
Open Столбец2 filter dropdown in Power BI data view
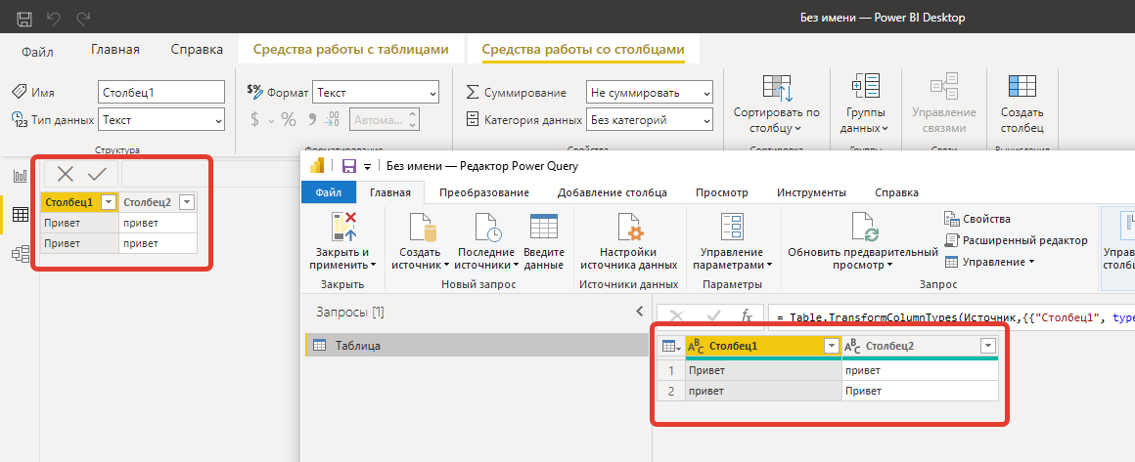point(187,202)
